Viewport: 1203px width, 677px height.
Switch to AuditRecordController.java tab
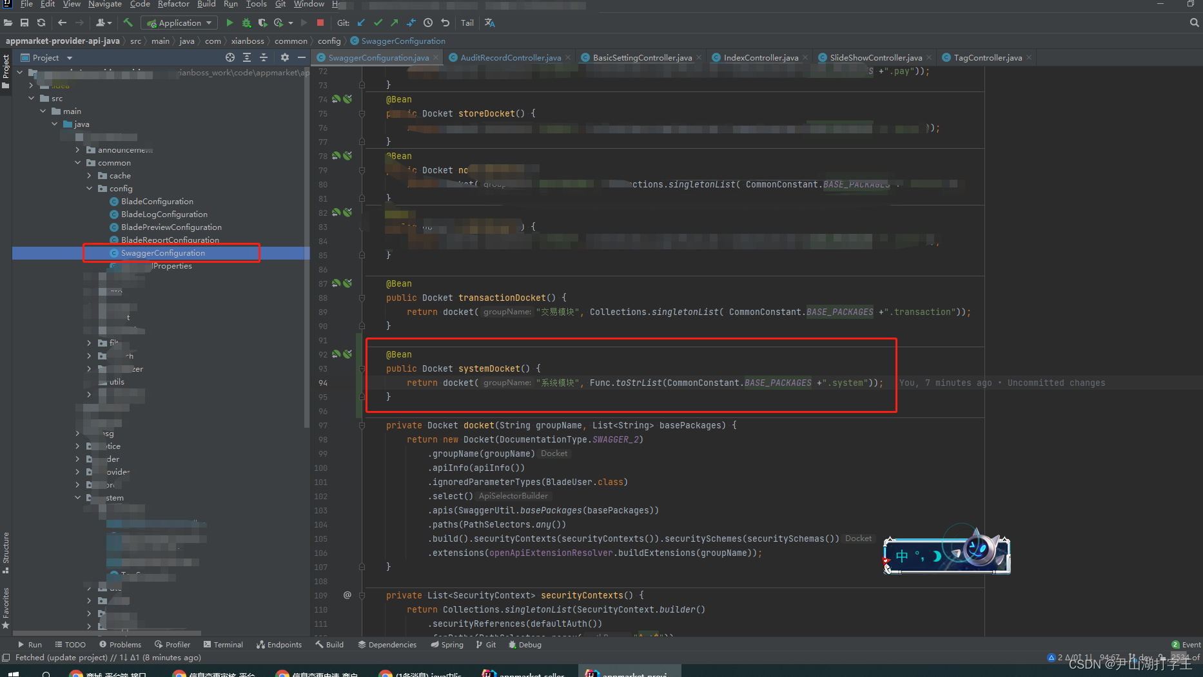(x=510, y=57)
